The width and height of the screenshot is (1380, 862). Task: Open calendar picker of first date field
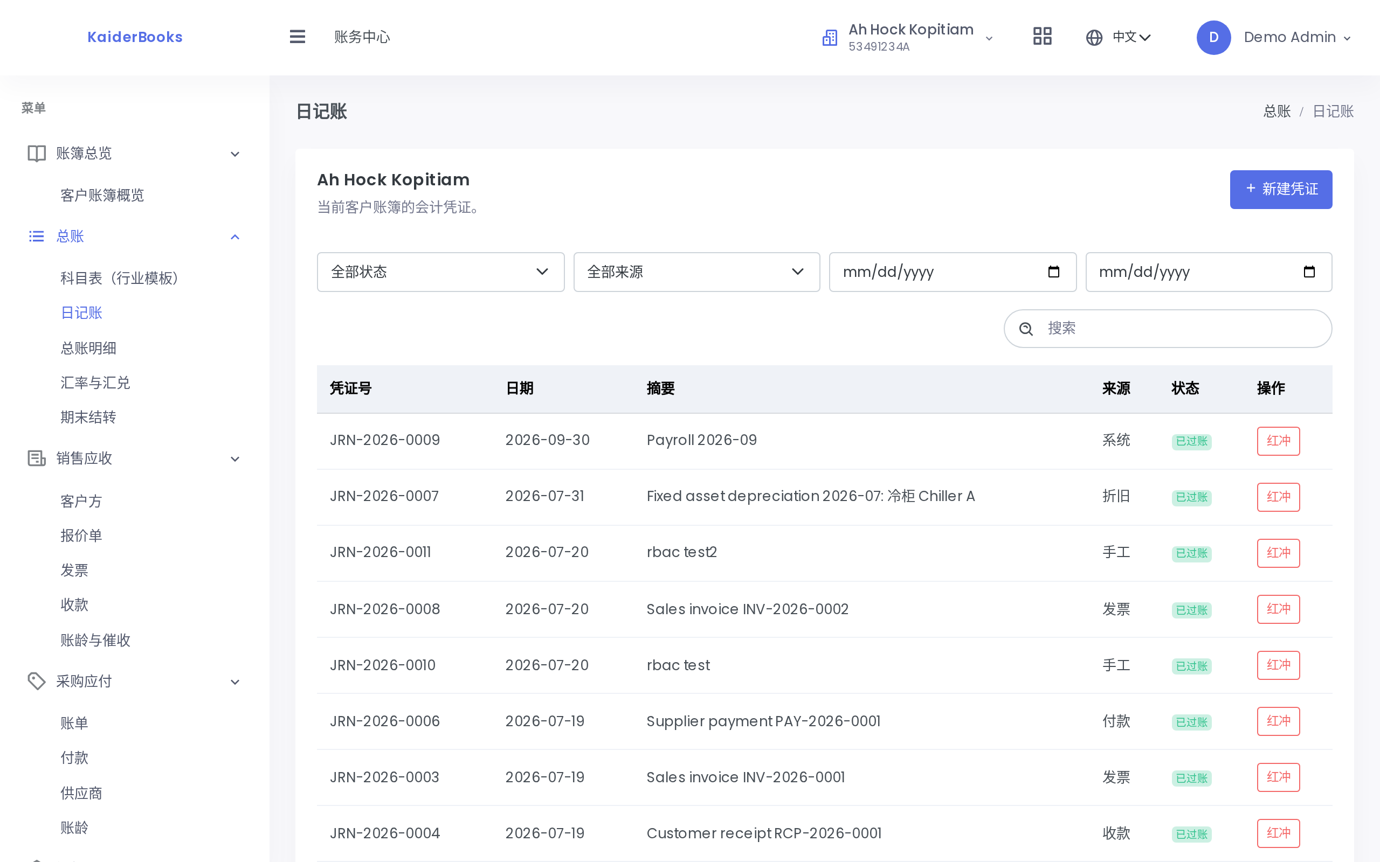pyautogui.click(x=1054, y=272)
